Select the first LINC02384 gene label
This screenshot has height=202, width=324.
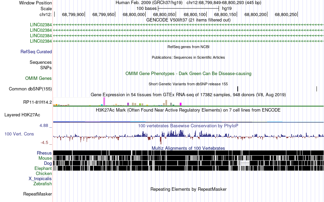tap(41, 25)
